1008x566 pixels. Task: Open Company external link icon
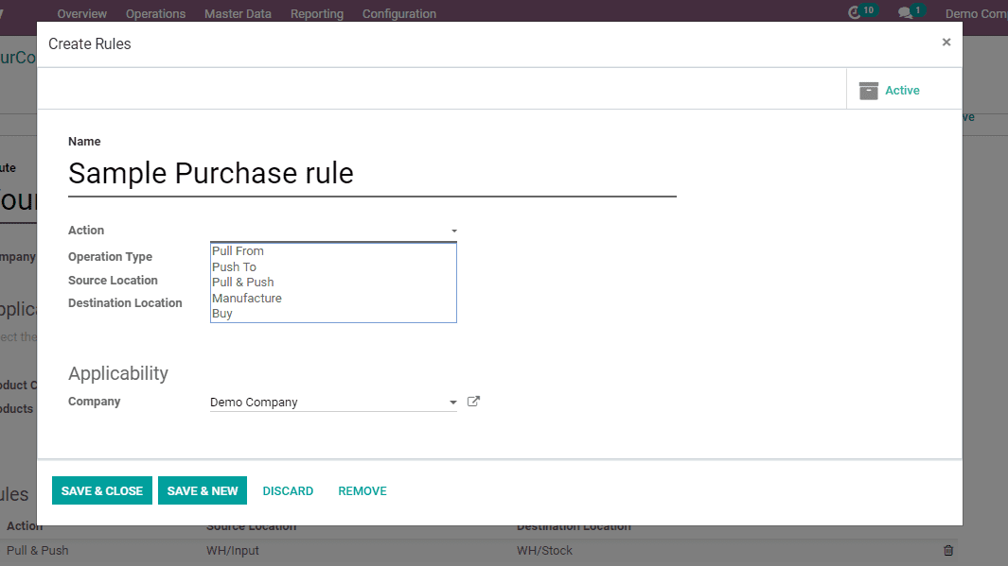473,402
